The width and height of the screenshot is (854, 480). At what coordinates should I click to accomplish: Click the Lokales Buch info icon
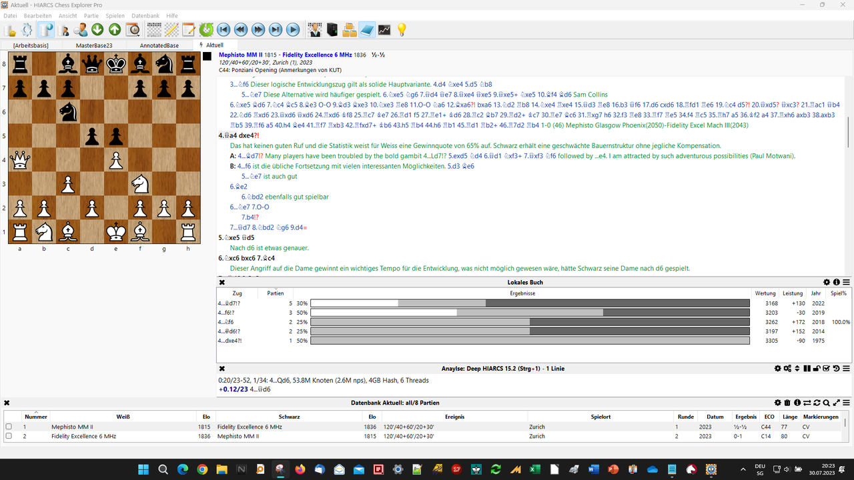coord(837,283)
